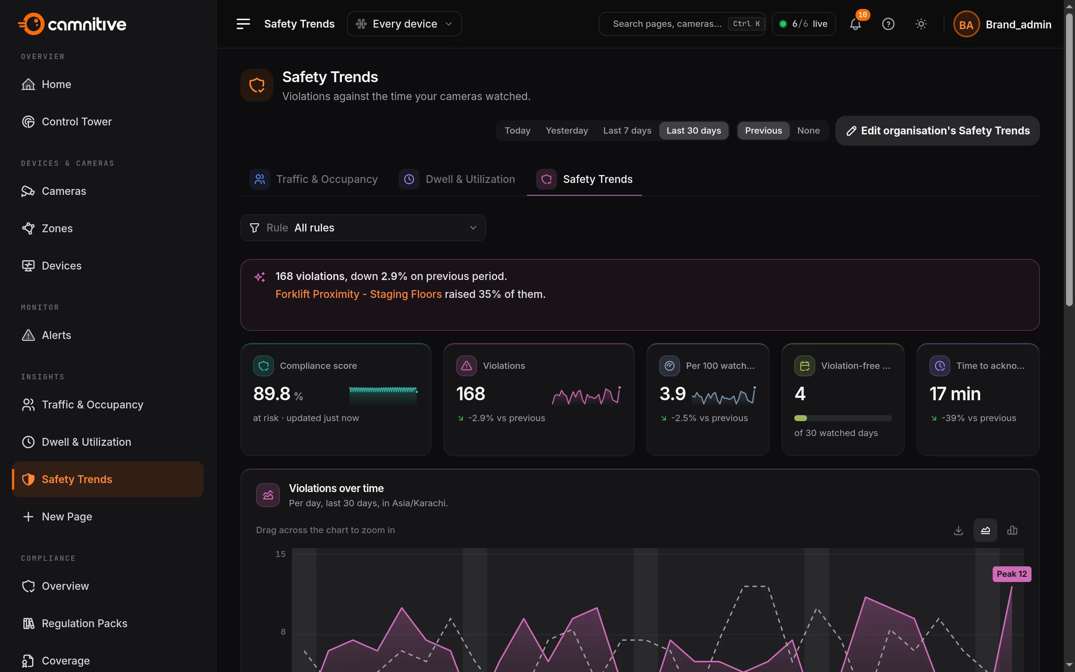The height and width of the screenshot is (672, 1075).
Task: Download the violations chart
Action: point(958,530)
